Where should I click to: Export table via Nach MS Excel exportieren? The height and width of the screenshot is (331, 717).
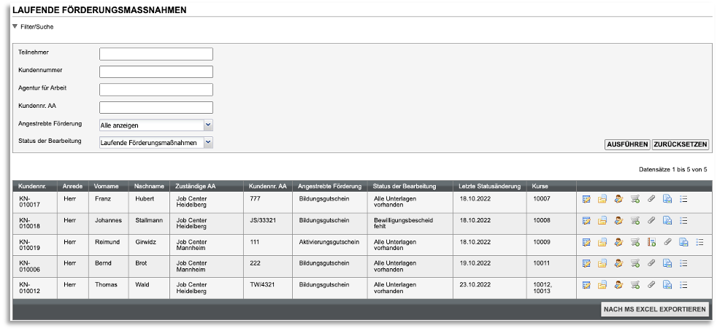point(655,309)
